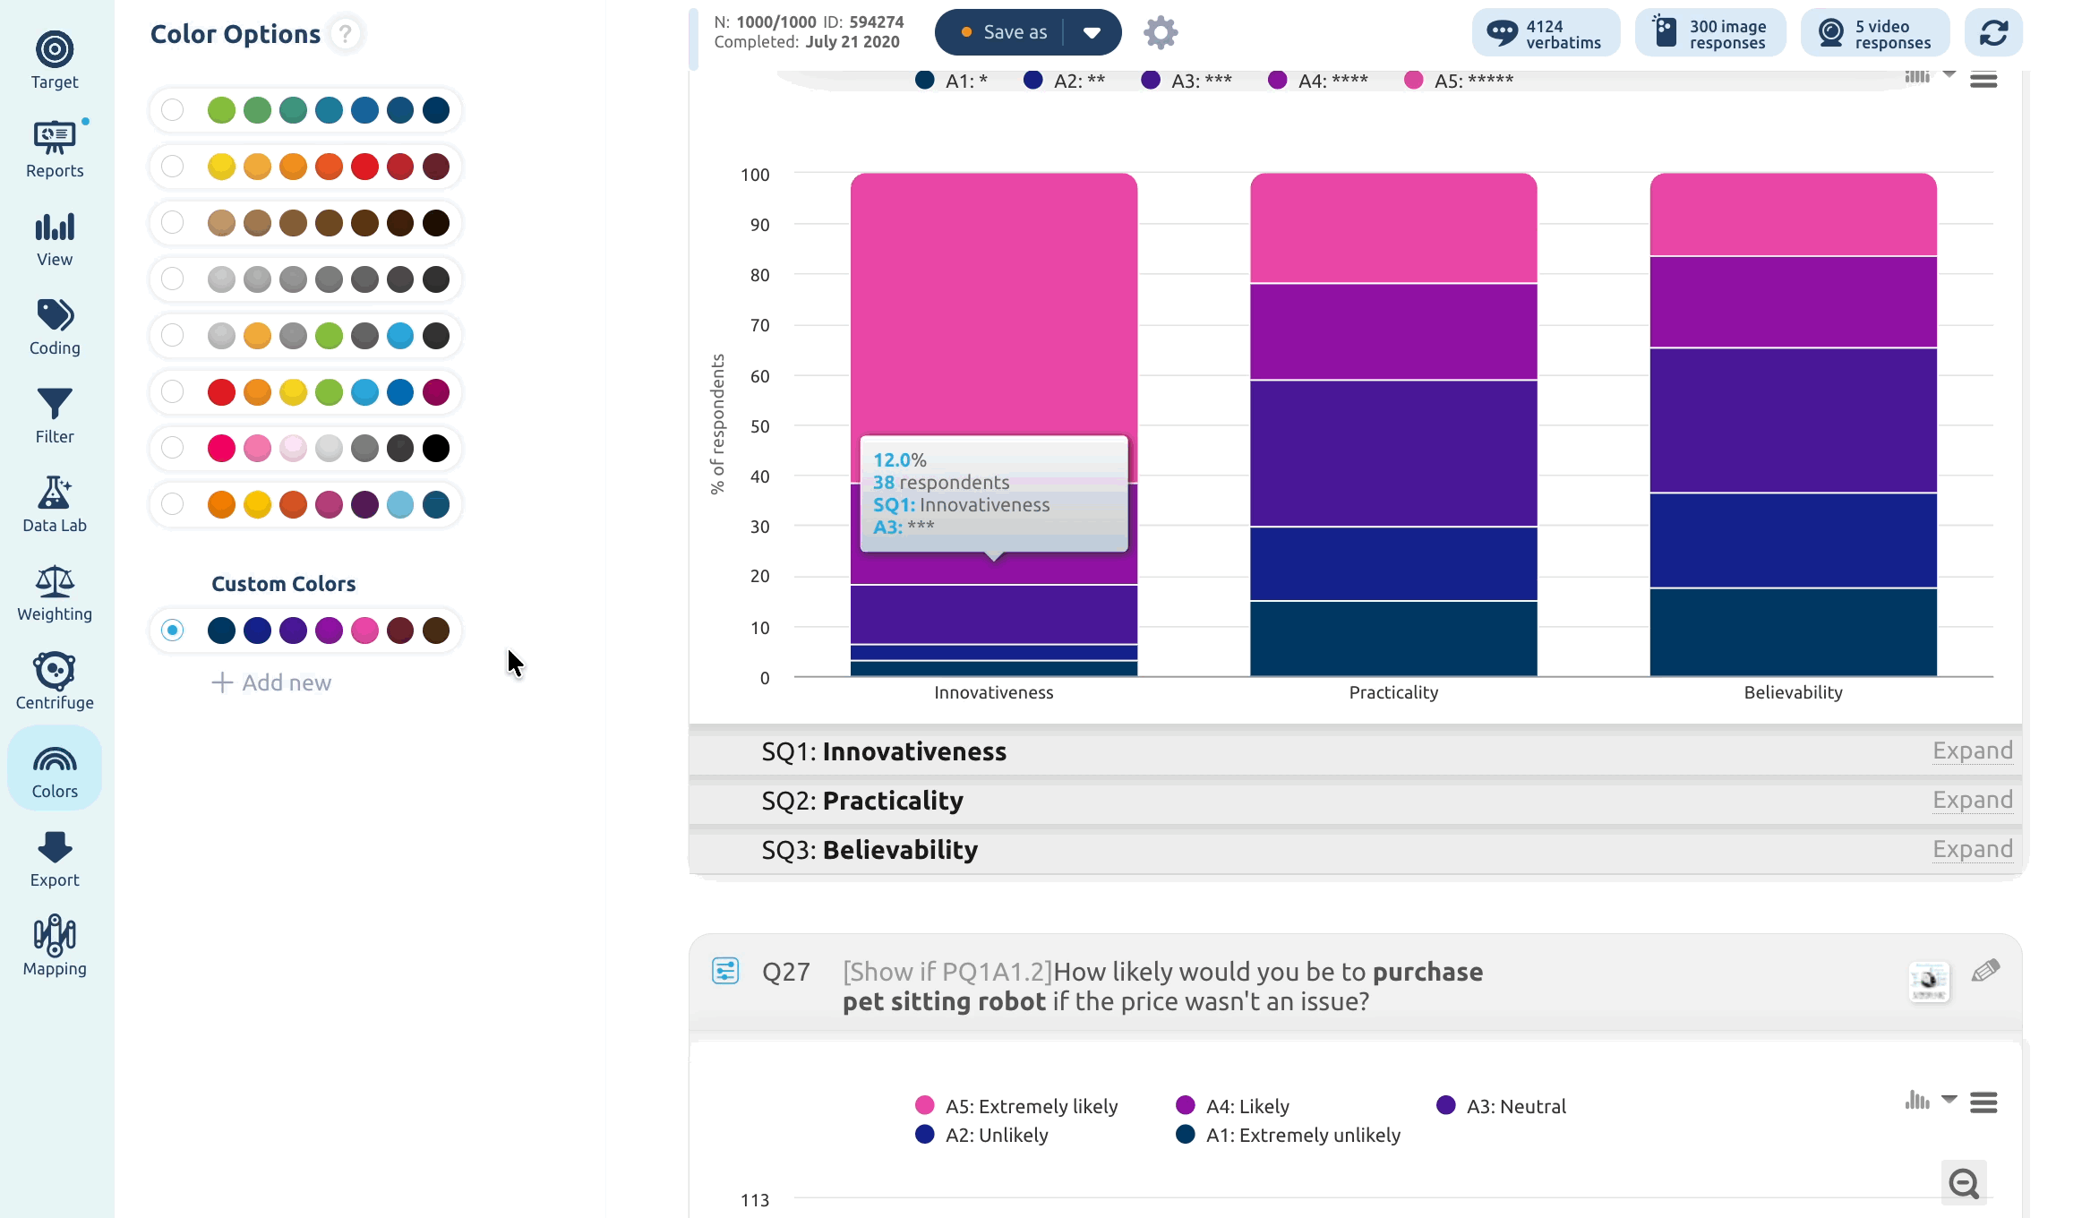Click the pink A5 segment of Practicality bar
The height and width of the screenshot is (1218, 2099).
pyautogui.click(x=1393, y=228)
